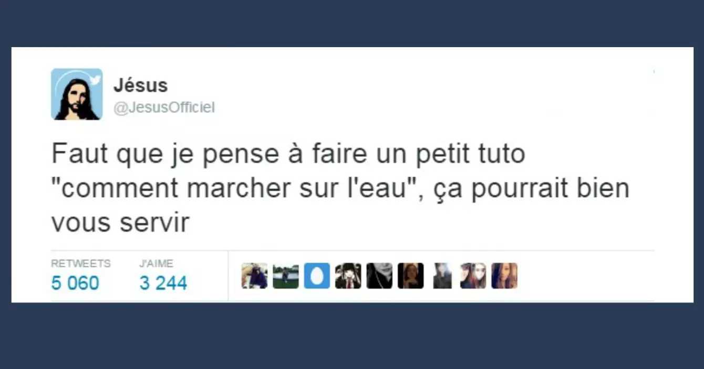View the green lawn liker avatar
Viewport: 704px width, 369px height.
286,276
